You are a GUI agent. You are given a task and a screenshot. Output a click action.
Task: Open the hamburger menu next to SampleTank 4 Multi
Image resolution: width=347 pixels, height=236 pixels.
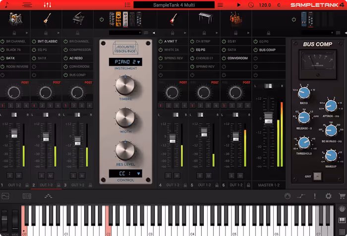point(220,5)
